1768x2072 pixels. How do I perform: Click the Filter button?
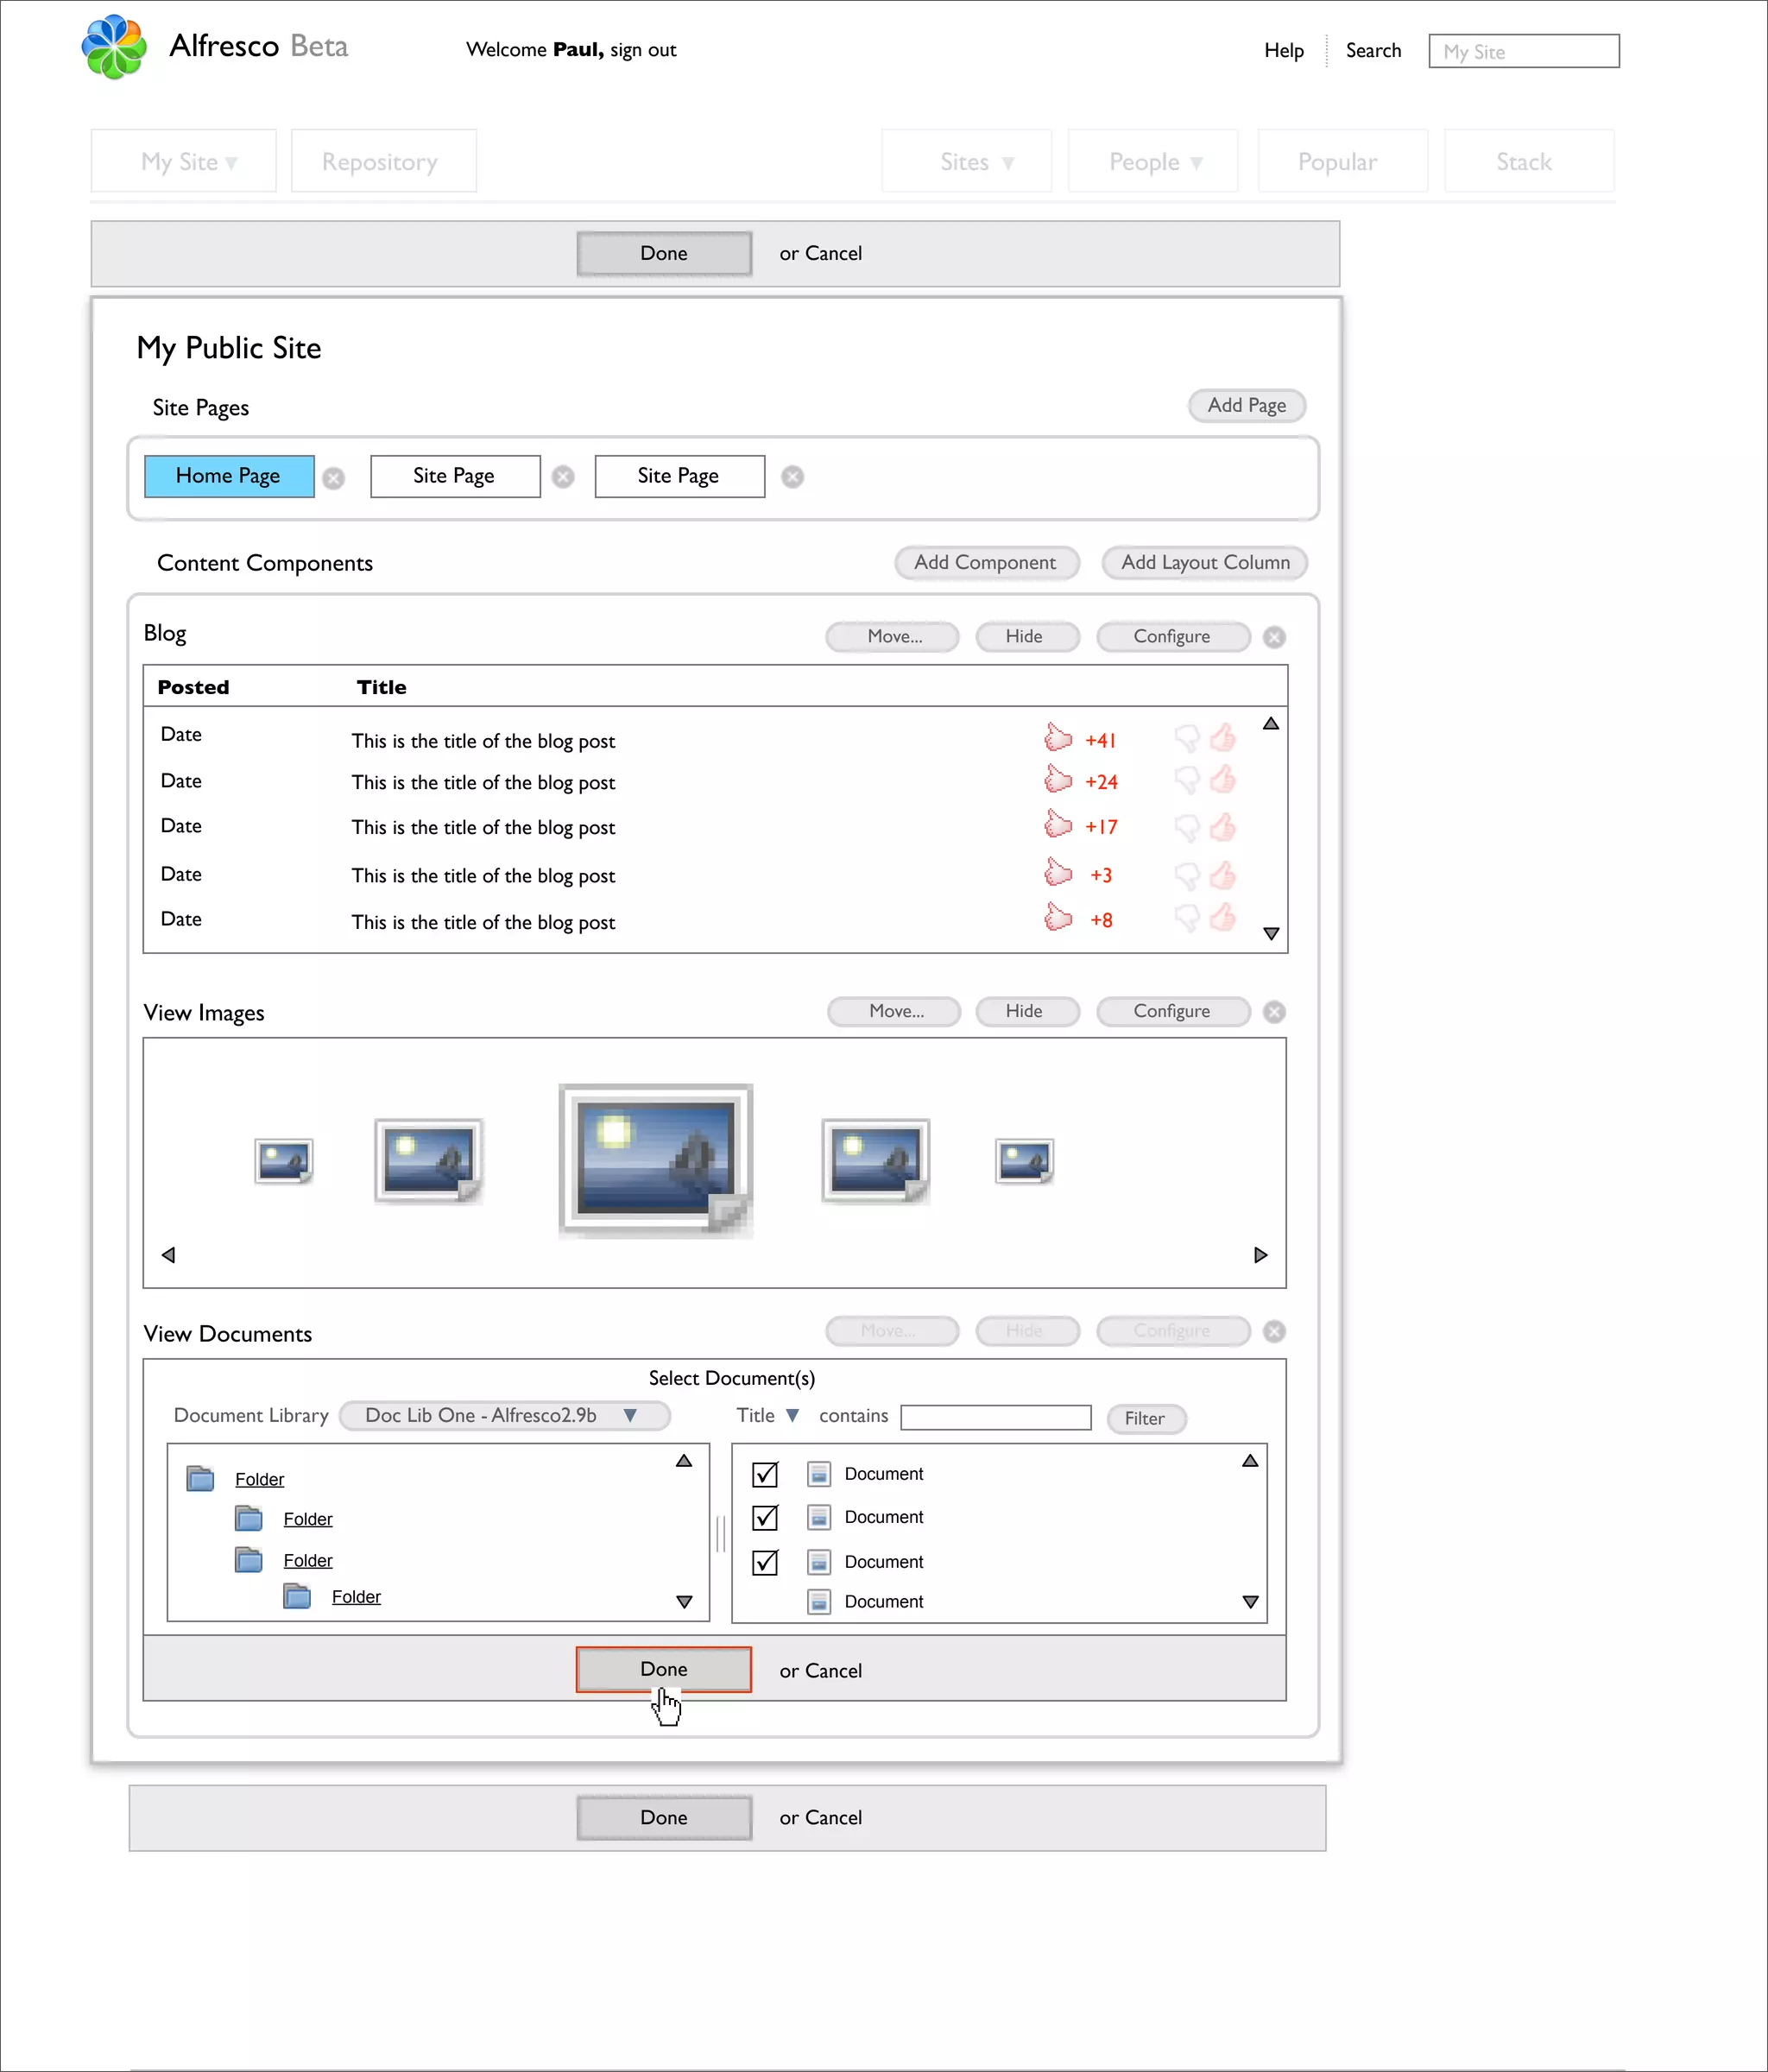point(1146,1418)
